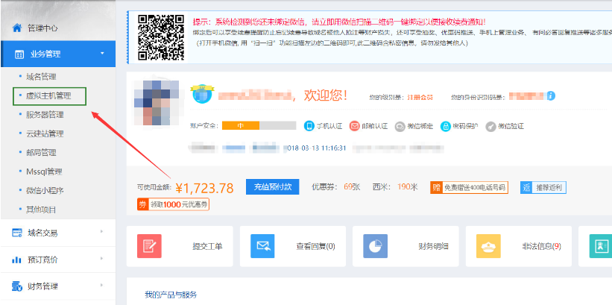Click the 微信绑定 WeChat binding icon
Screen dimensions: 612x305
click(400, 126)
